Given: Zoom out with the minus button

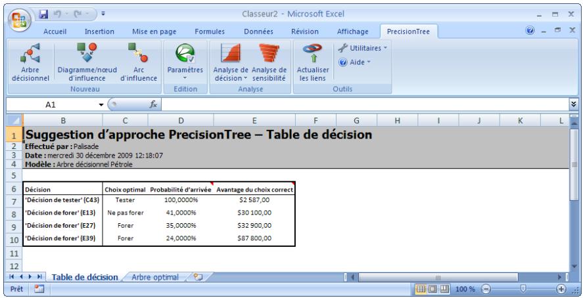Looking at the screenshot, I should 486,289.
